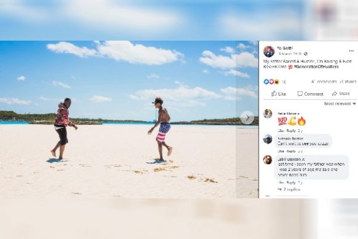The height and width of the screenshot is (239, 358).
Task: Click Reply under the emoji comment
Action: [x=291, y=131]
